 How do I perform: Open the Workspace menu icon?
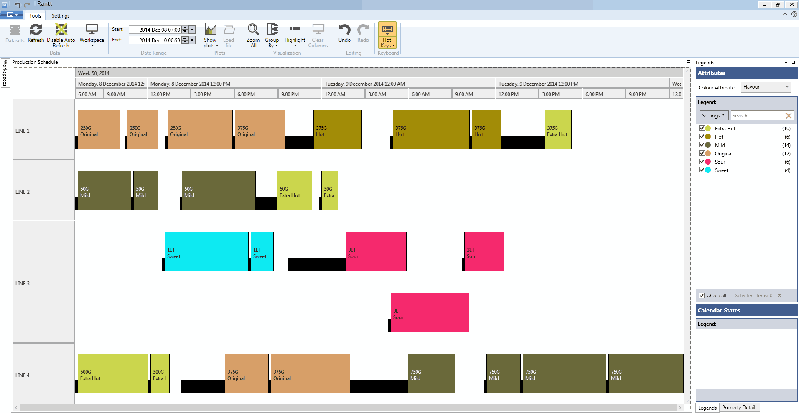click(92, 30)
